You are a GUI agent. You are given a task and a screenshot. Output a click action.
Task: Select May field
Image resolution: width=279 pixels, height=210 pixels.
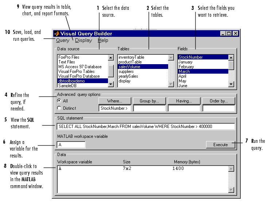point(203,81)
